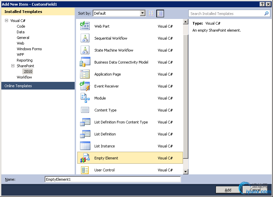This screenshot has height=197, width=273.
Task: Open the WPF category
Action: (20, 55)
